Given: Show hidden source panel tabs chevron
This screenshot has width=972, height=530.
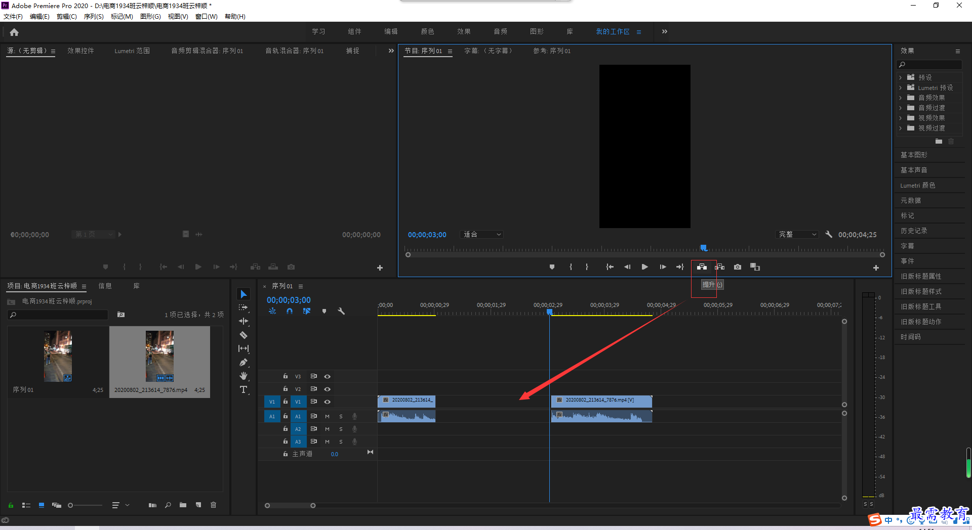Looking at the screenshot, I should click(x=391, y=51).
